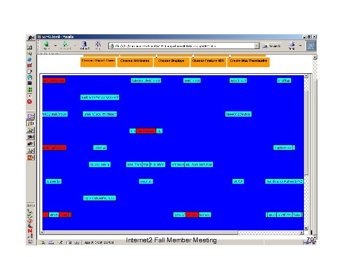Select the country class box

146,181
